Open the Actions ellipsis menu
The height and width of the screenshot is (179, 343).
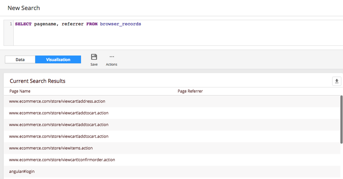[x=112, y=57]
